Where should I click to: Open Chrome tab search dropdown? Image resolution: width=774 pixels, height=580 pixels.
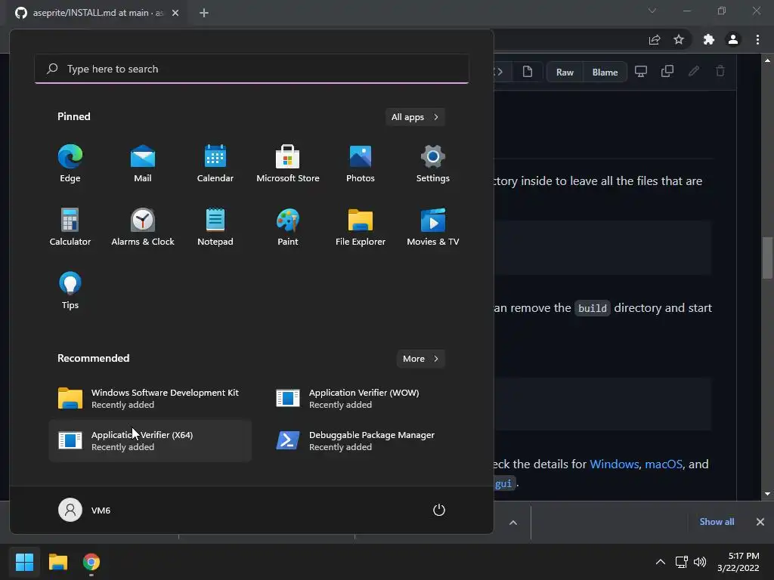(652, 11)
